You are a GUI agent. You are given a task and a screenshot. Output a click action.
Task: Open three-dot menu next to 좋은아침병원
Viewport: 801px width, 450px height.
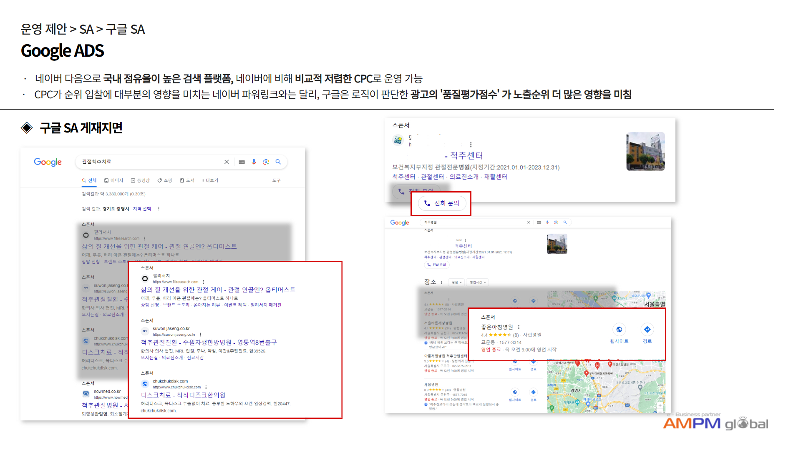[x=519, y=327]
